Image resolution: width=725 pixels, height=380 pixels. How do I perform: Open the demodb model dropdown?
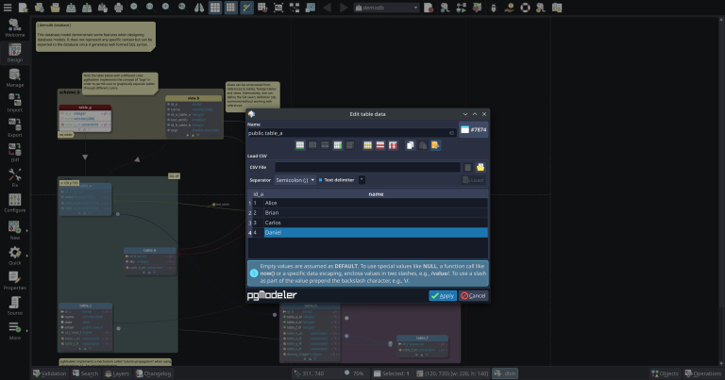(386, 8)
